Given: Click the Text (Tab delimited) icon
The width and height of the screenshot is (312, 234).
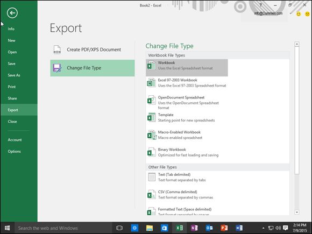Looking at the screenshot, I should click(x=152, y=177).
